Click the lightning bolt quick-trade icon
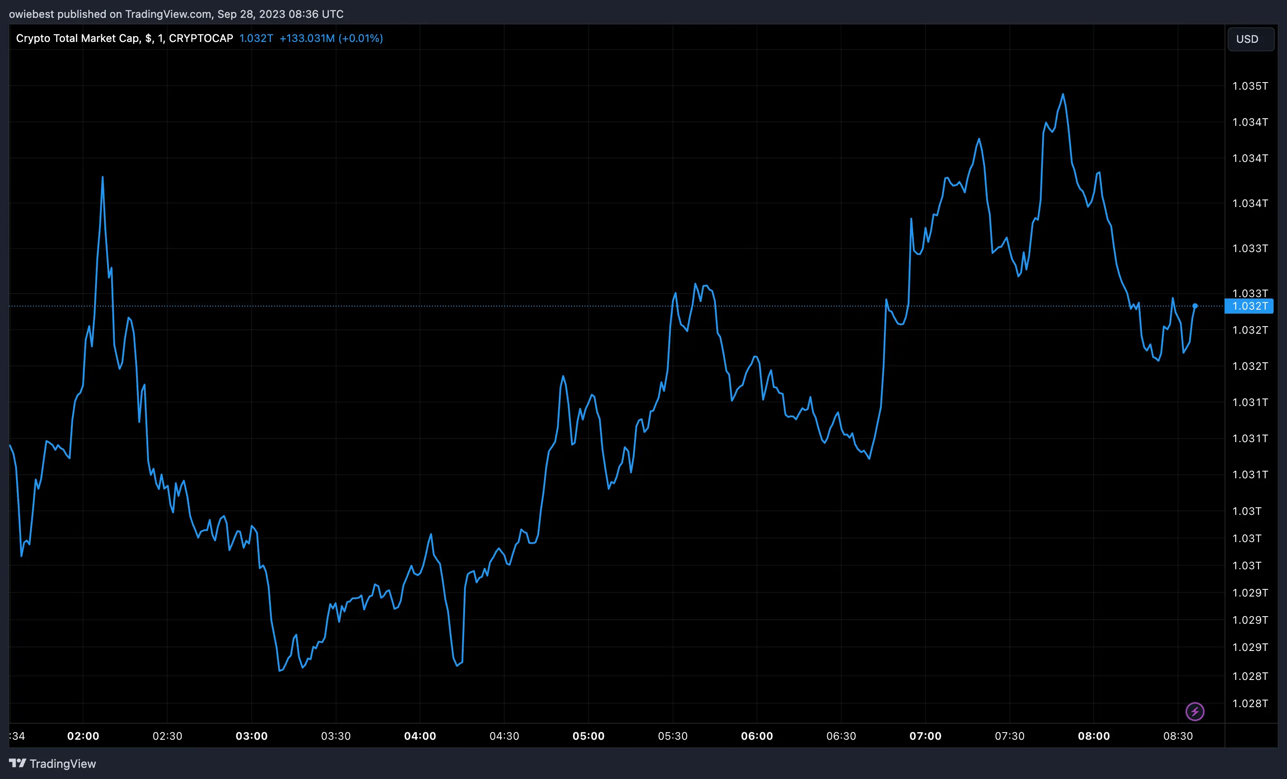The height and width of the screenshot is (779, 1287). tap(1195, 711)
